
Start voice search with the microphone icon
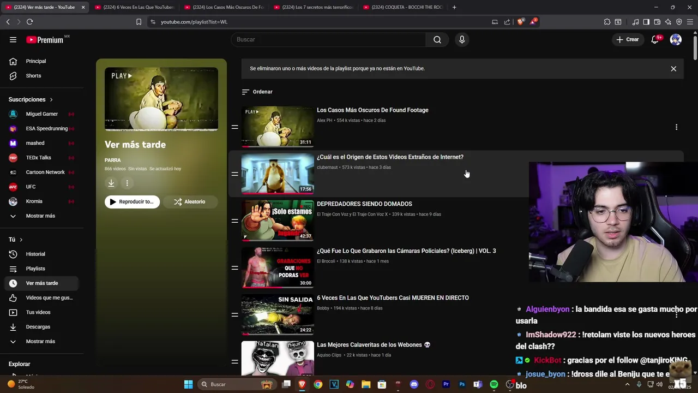click(462, 39)
